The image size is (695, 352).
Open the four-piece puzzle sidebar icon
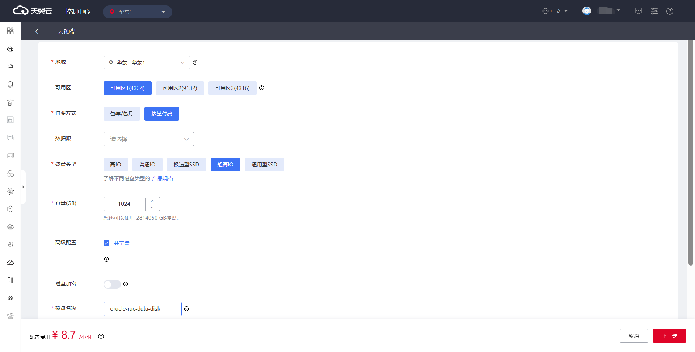tap(10, 245)
